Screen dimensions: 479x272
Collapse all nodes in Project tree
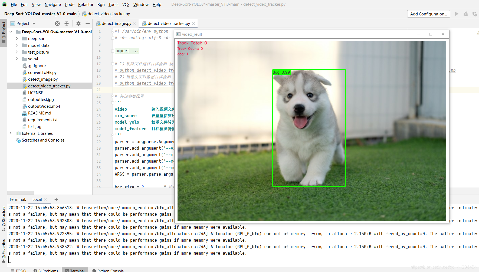point(67,24)
